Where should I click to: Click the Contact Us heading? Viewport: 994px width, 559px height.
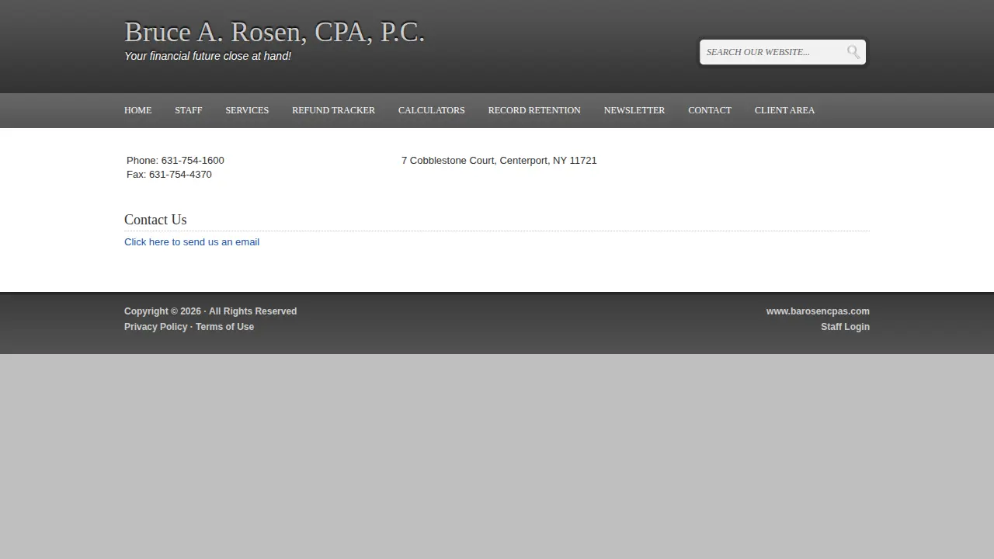pos(155,220)
